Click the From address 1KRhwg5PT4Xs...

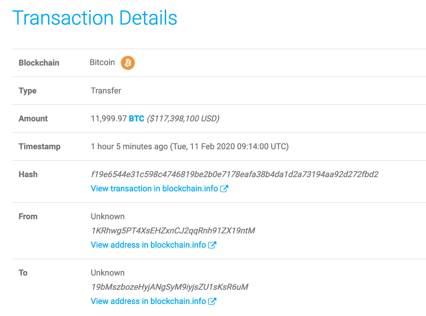click(173, 231)
